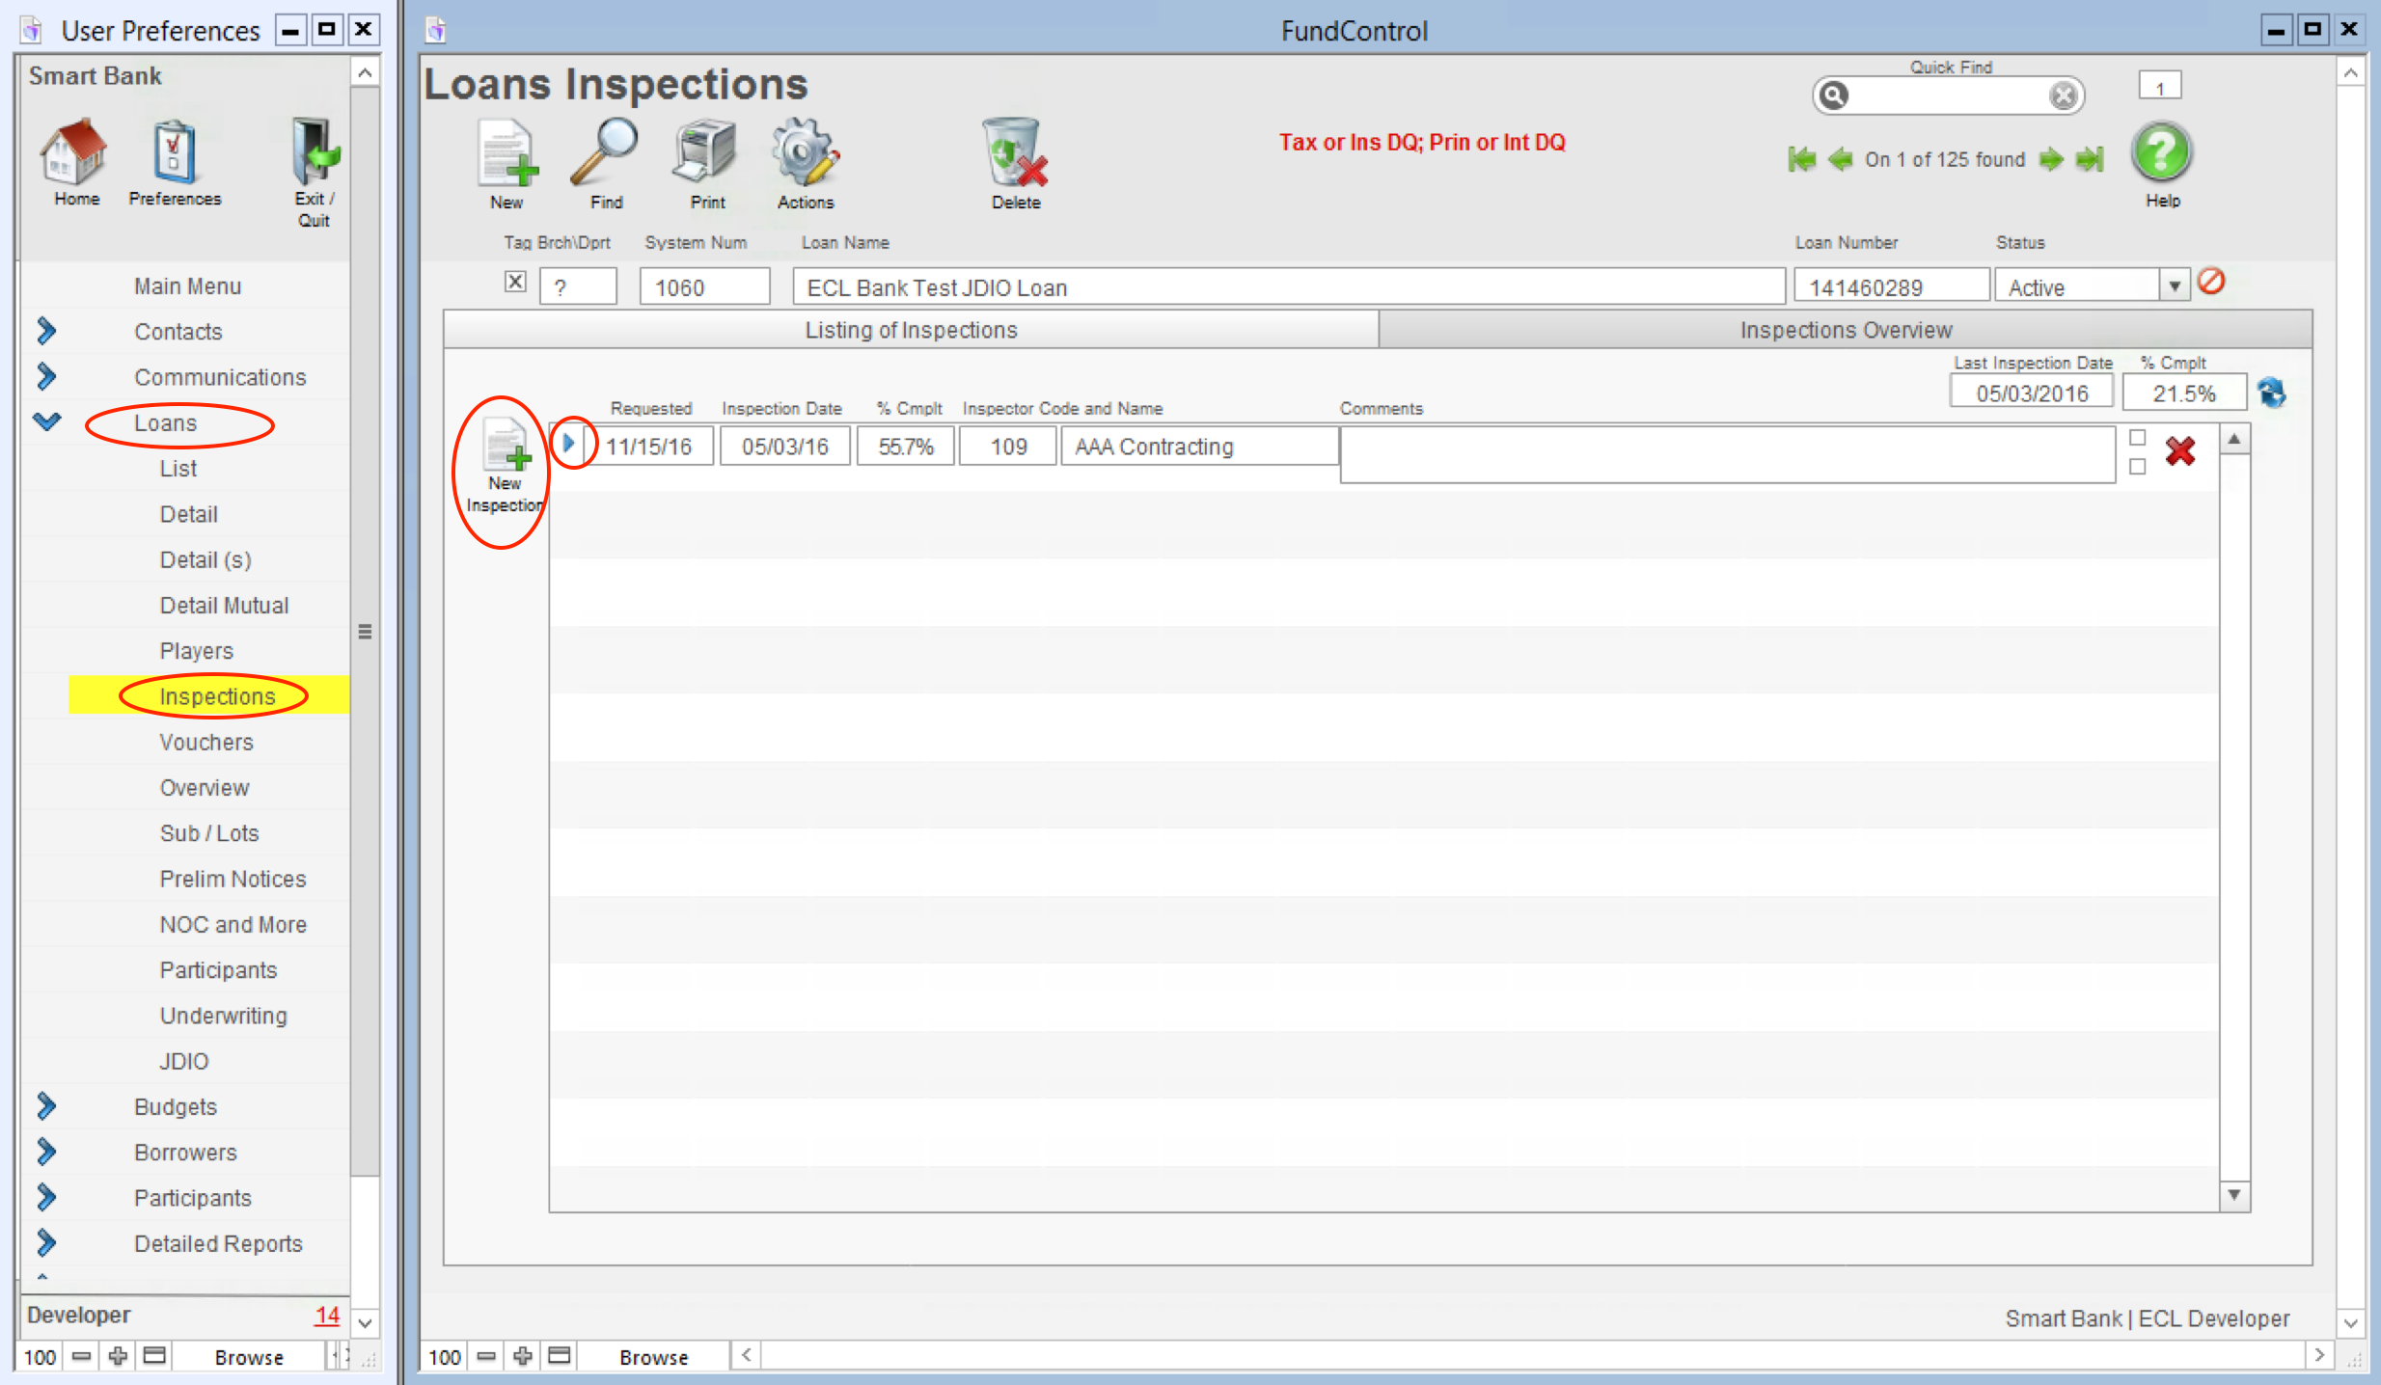Image resolution: width=2381 pixels, height=1385 pixels.
Task: Click the inspections list scroll down arrow
Action: pos(2234,1195)
